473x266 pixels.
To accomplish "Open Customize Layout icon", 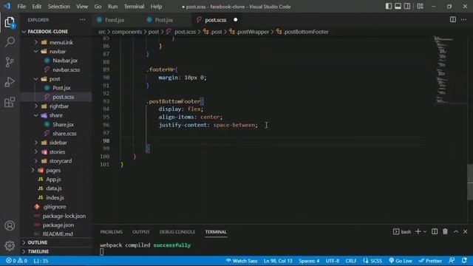I will click(420, 7).
